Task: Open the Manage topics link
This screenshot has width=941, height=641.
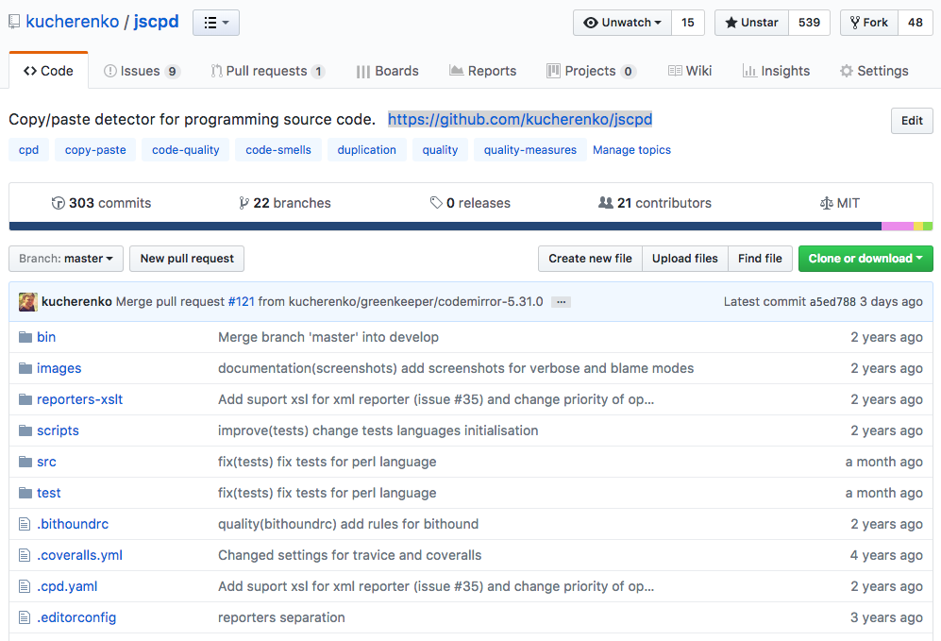Action: coord(632,150)
